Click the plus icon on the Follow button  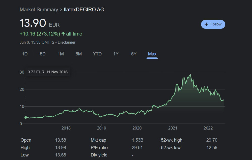point(206,24)
